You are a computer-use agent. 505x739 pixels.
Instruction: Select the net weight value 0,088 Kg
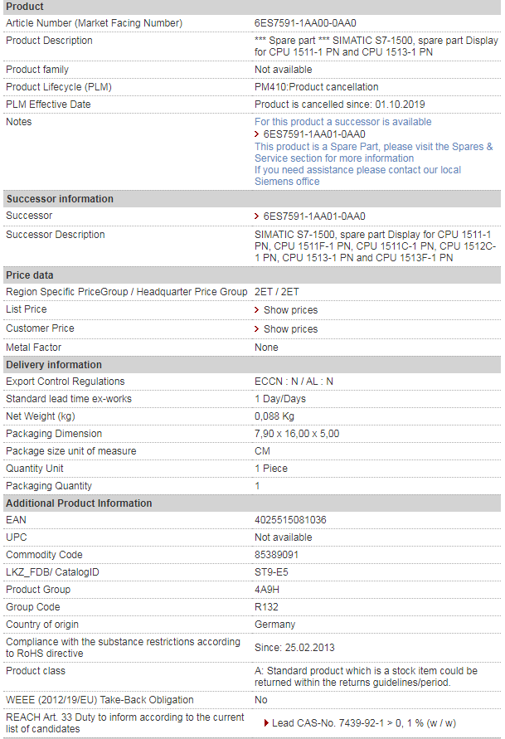[274, 416]
